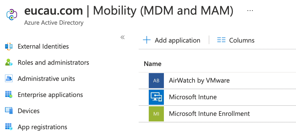296x134 pixels.
Task: Open App registrations text label
Action: click(42, 127)
